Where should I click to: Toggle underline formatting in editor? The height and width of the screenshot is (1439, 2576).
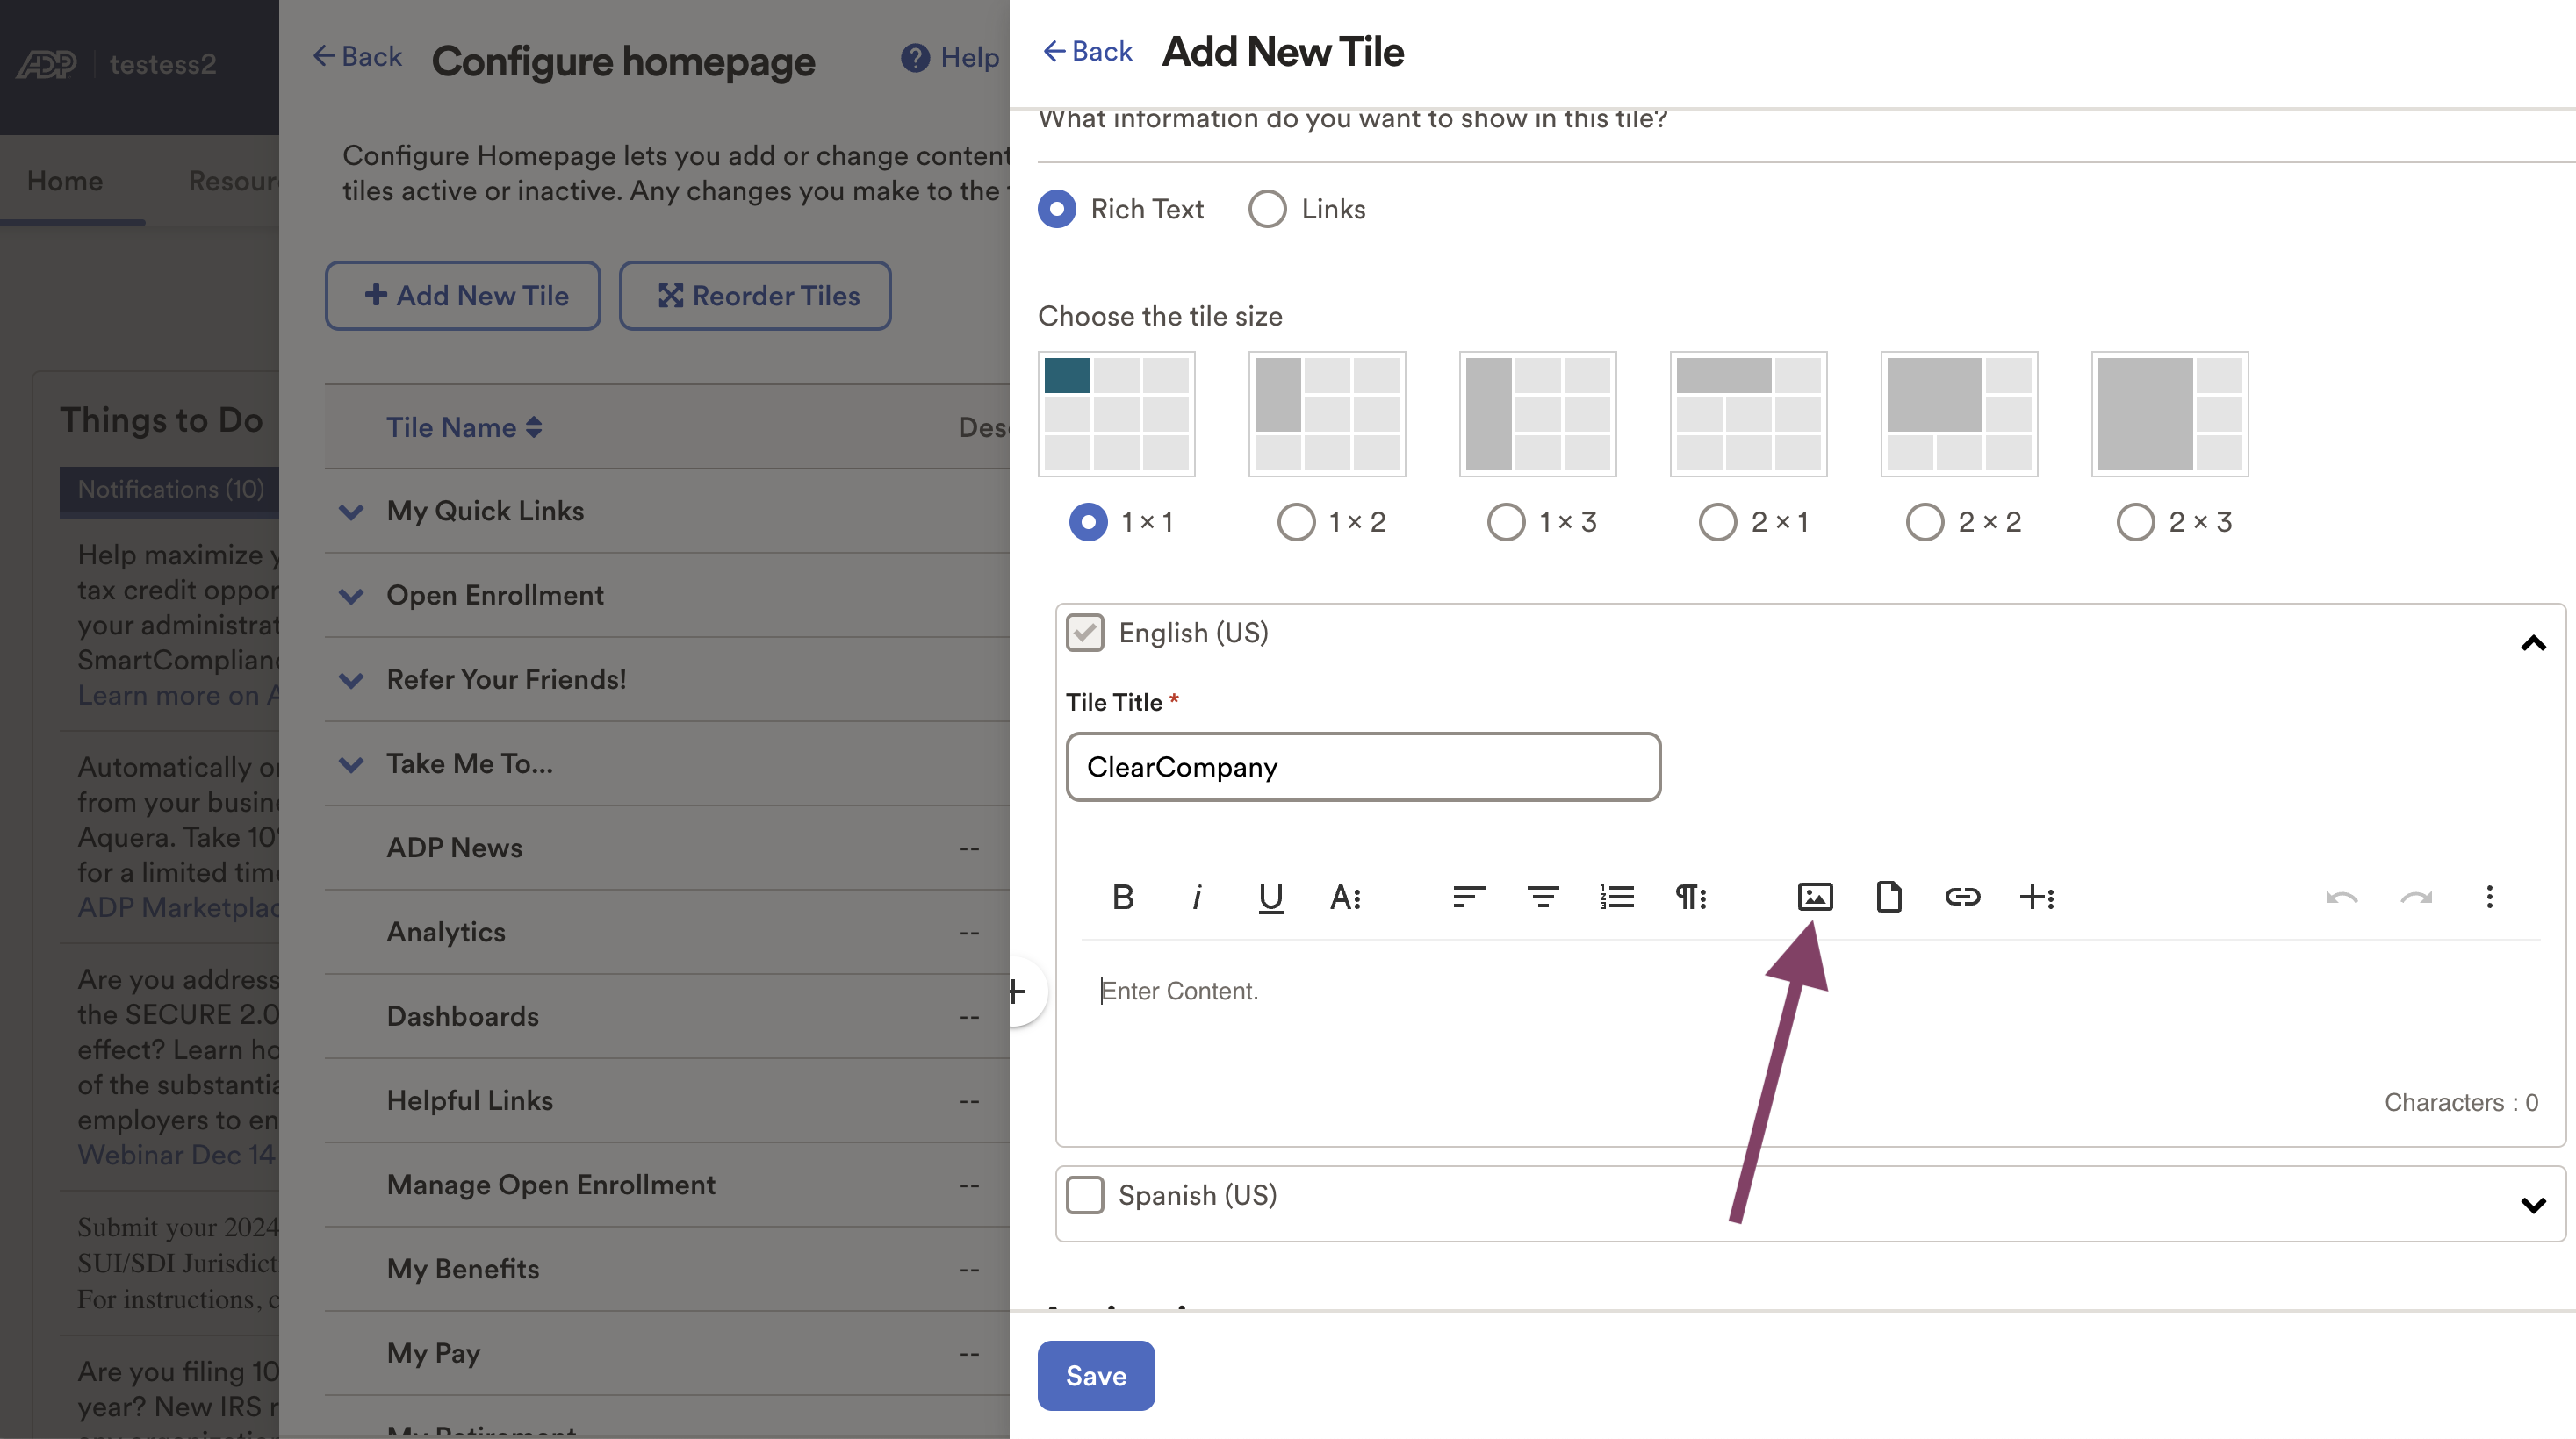tap(1270, 897)
